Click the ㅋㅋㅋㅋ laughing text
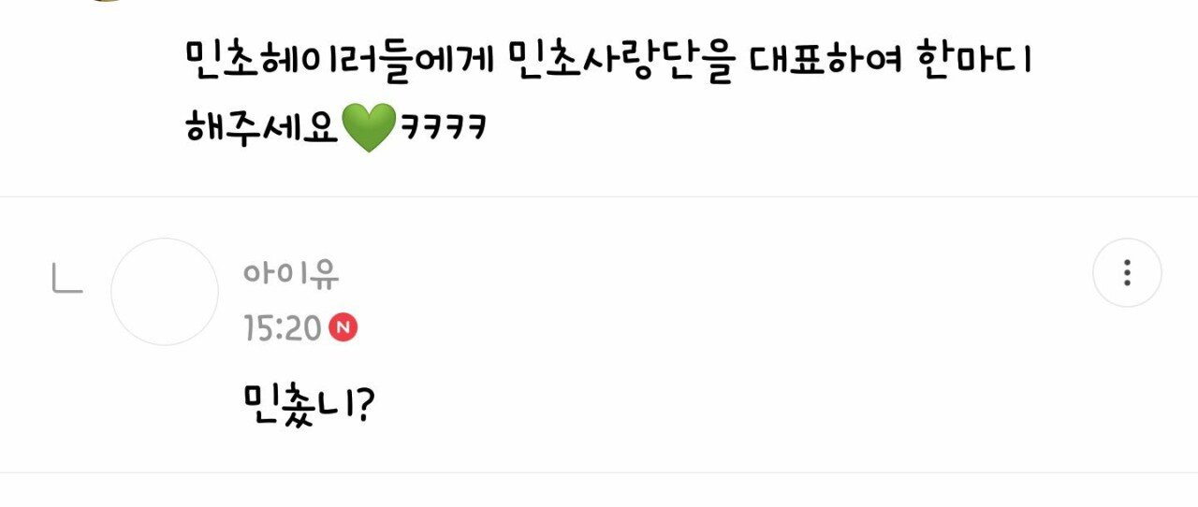Viewport: 1198px width, 507px height. click(443, 128)
